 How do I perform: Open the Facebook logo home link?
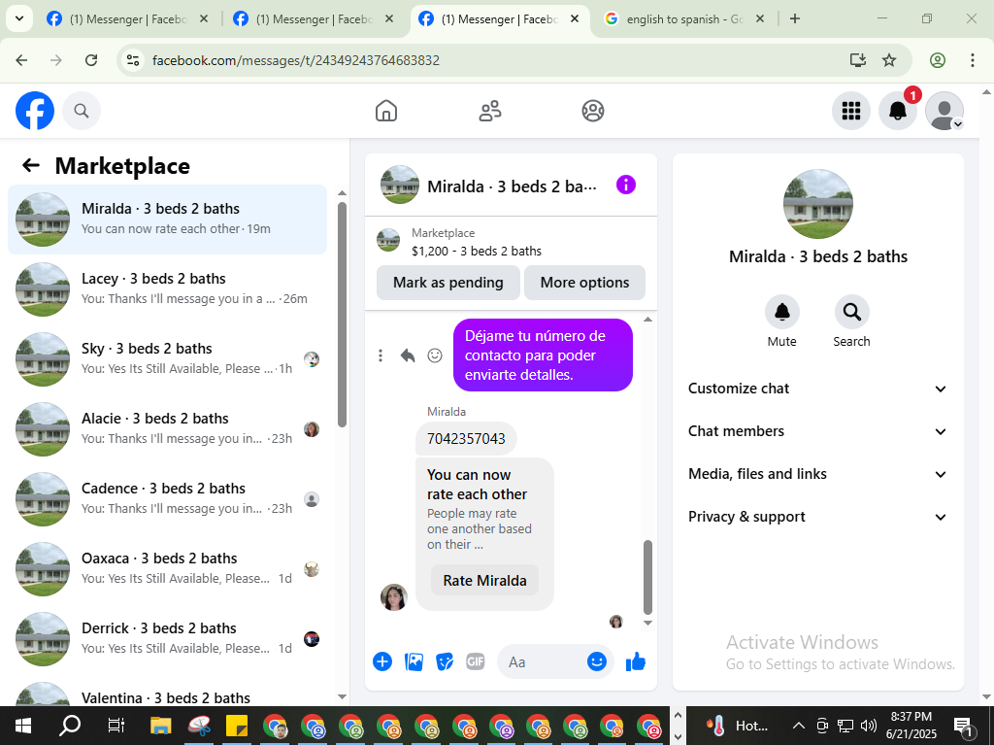coord(35,111)
